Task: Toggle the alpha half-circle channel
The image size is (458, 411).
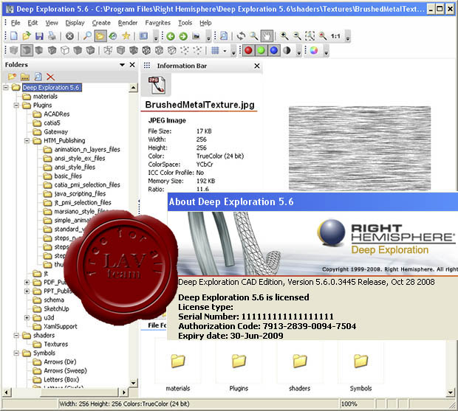Action: (287, 50)
